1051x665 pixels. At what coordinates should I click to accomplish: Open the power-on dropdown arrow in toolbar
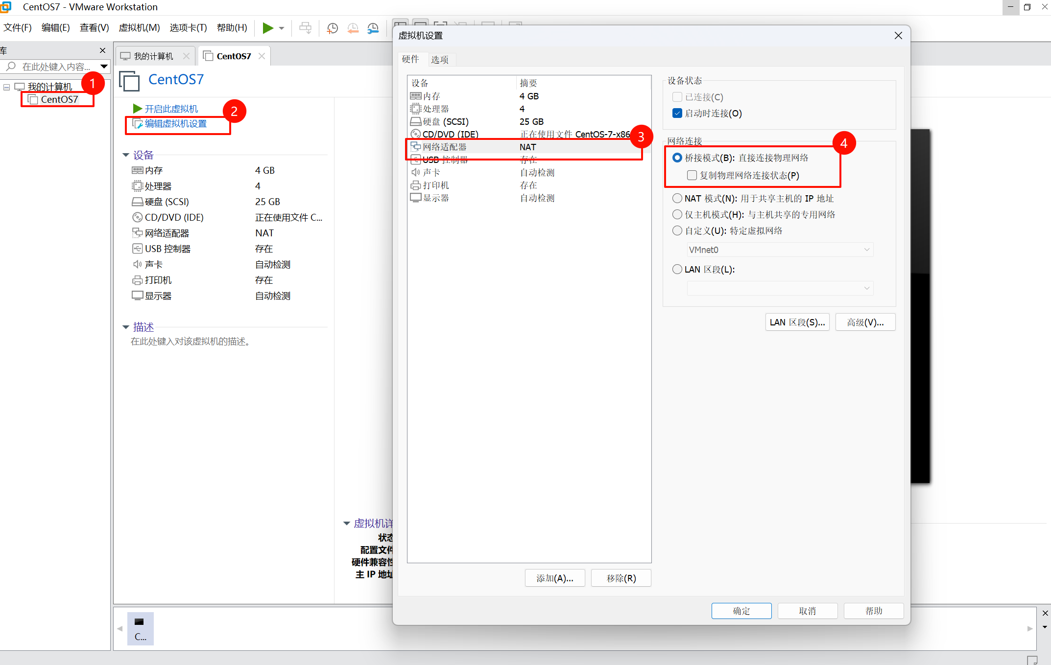[282, 28]
